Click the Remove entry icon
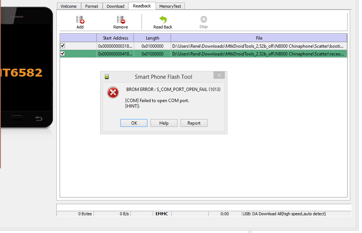This screenshot has height=233, width=362. pos(121,20)
